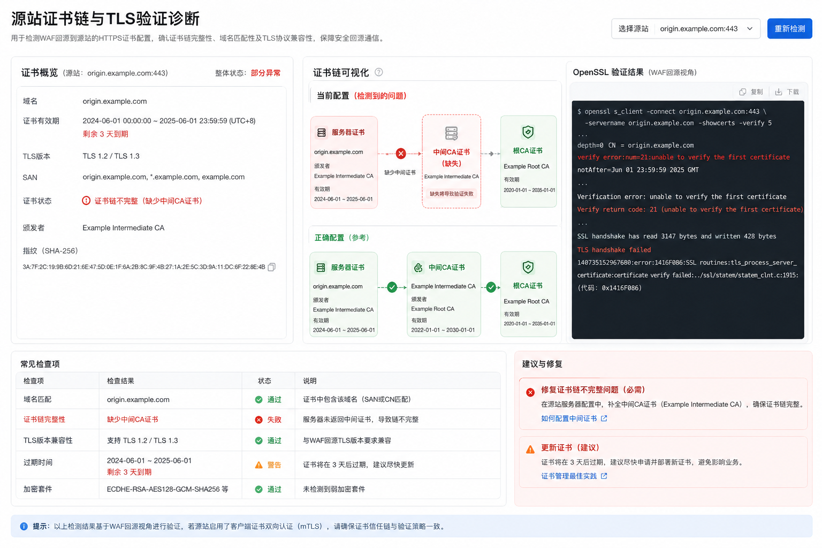Click the red error icon of 修复证书链不完整问题
822x548 pixels.
coord(530,392)
